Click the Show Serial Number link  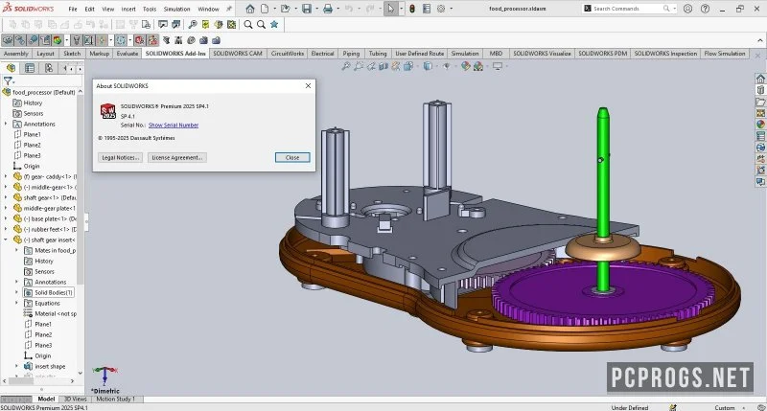coord(174,126)
